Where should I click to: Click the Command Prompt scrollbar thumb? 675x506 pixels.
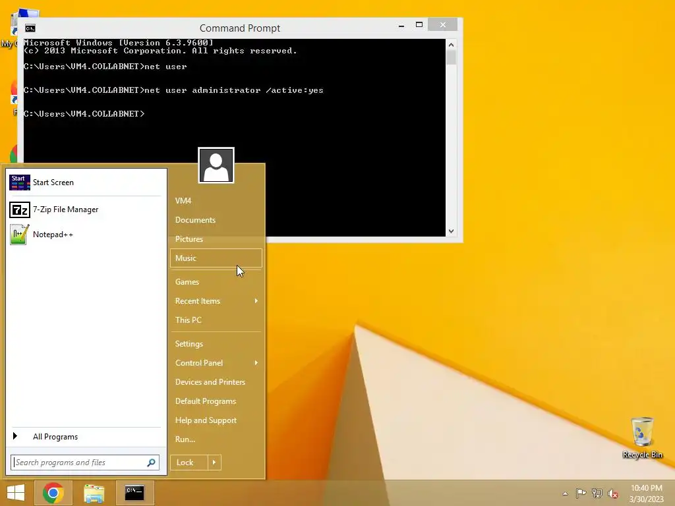[x=451, y=58]
